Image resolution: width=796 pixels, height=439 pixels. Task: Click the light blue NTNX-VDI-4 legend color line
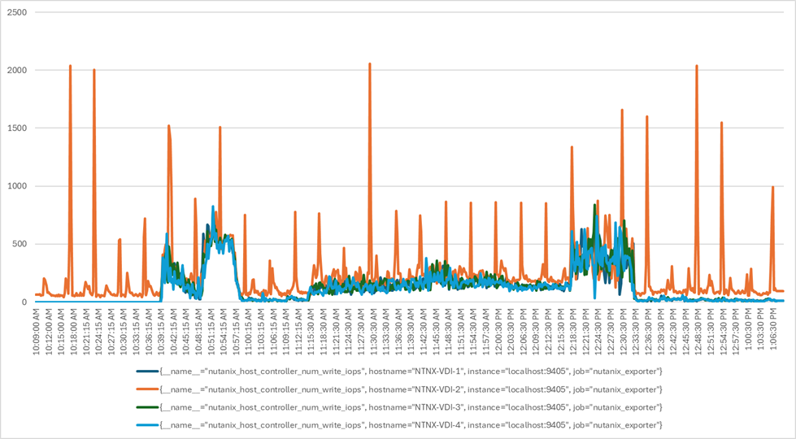click(x=146, y=425)
